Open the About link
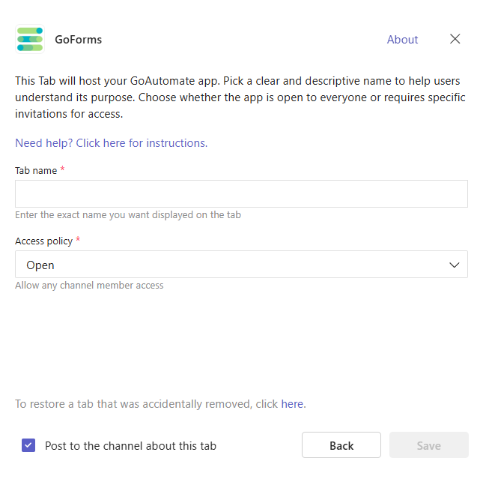 pyautogui.click(x=402, y=40)
